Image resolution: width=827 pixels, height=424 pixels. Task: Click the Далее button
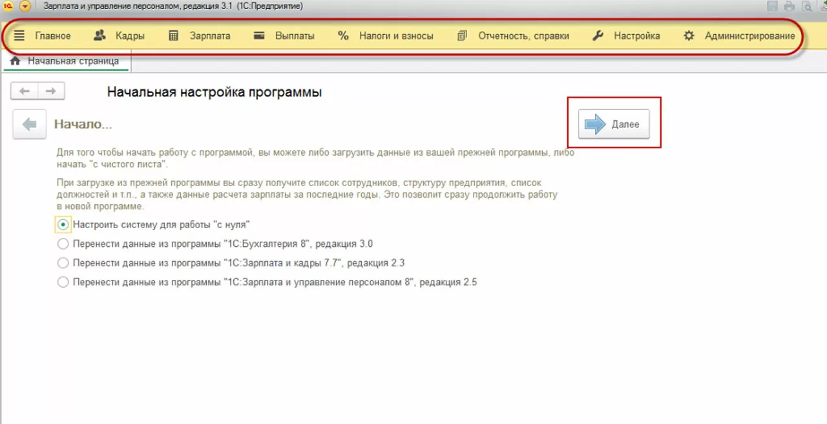[x=613, y=124]
